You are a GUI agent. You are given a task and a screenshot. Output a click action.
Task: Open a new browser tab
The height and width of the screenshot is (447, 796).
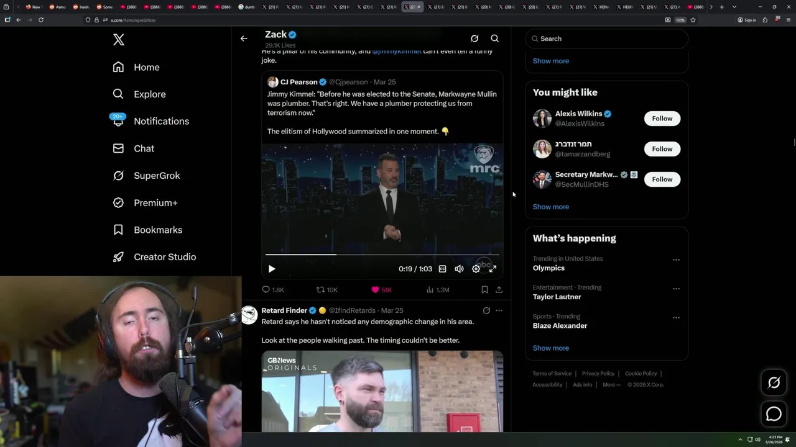click(721, 7)
